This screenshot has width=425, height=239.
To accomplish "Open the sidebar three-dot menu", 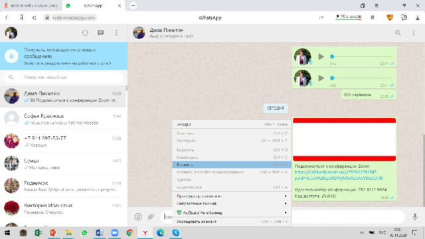I will point(116,33).
